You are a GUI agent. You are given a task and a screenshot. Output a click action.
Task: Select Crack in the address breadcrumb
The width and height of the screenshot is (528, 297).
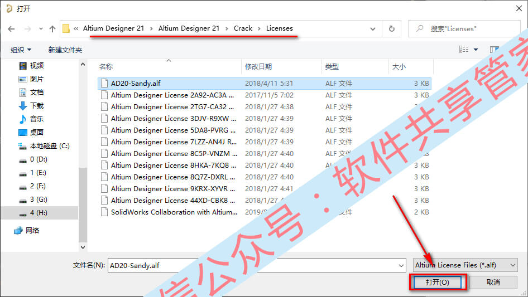pyautogui.click(x=243, y=28)
